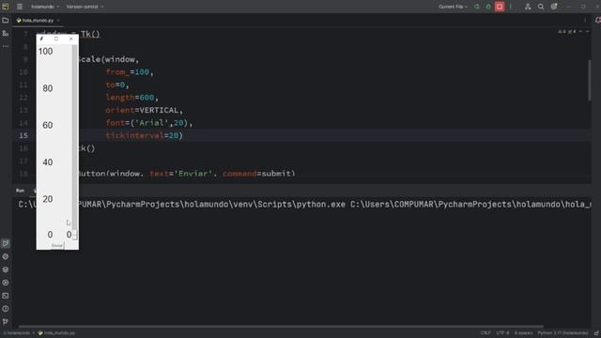This screenshot has height=338, width=601.
Task: Click the editor vertical scrollbar
Action: click(589, 81)
